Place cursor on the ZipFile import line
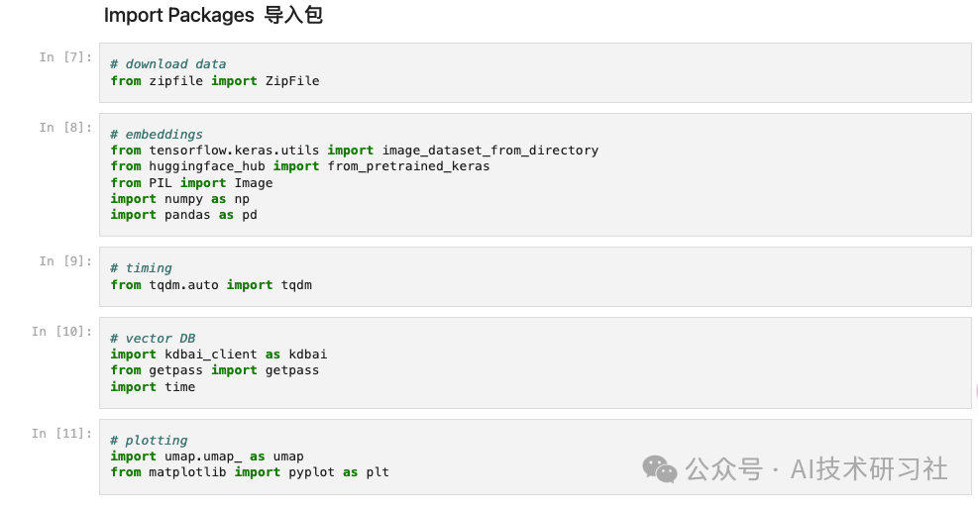Viewport: 978px width, 507px height. coord(215,81)
